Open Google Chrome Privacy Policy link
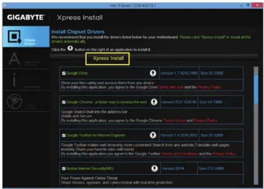Screen dimensions: 264x189 point(206,120)
